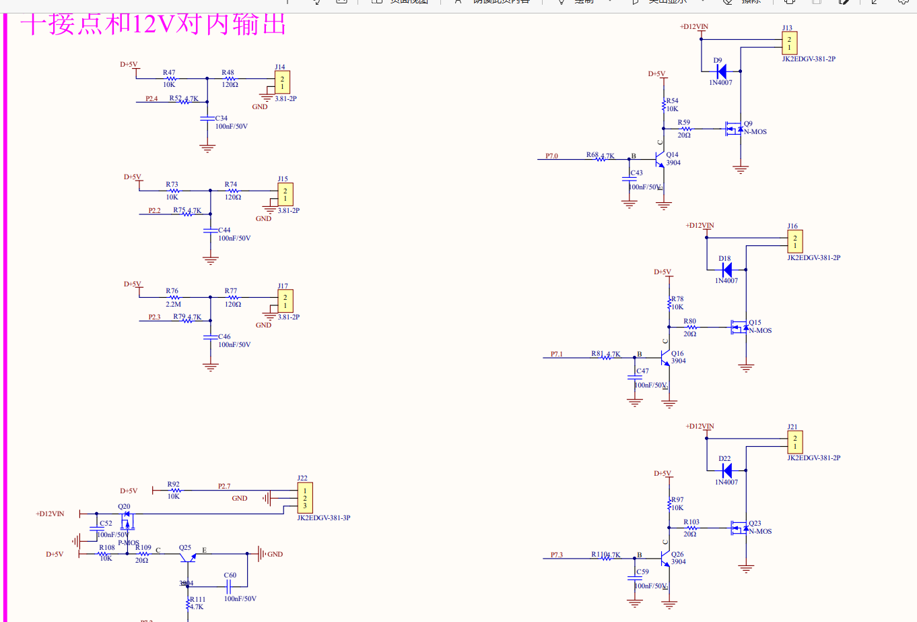Click the 'JK2EDGV-381-3P' part name

click(324, 518)
